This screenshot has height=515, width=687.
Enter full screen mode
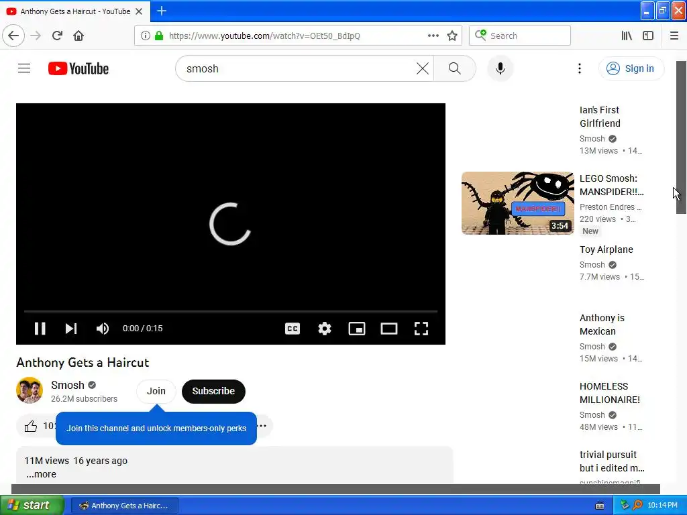coord(421,329)
